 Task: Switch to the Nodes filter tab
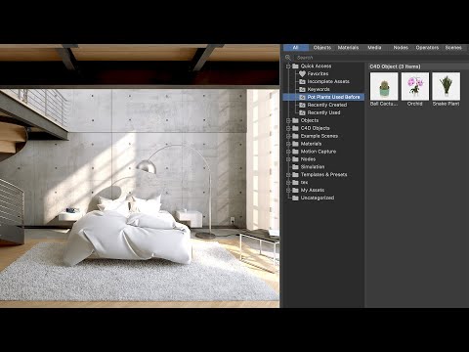click(401, 48)
